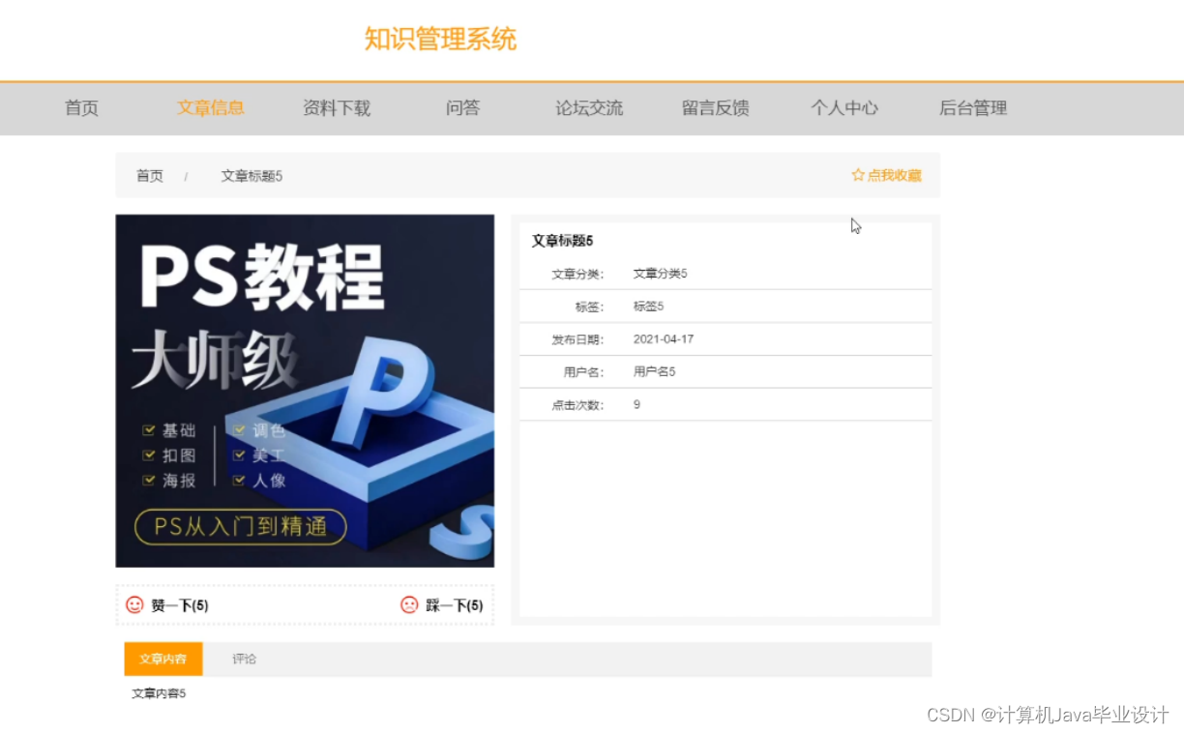
Task: Click the 知识管理系统 site title
Action: [440, 39]
